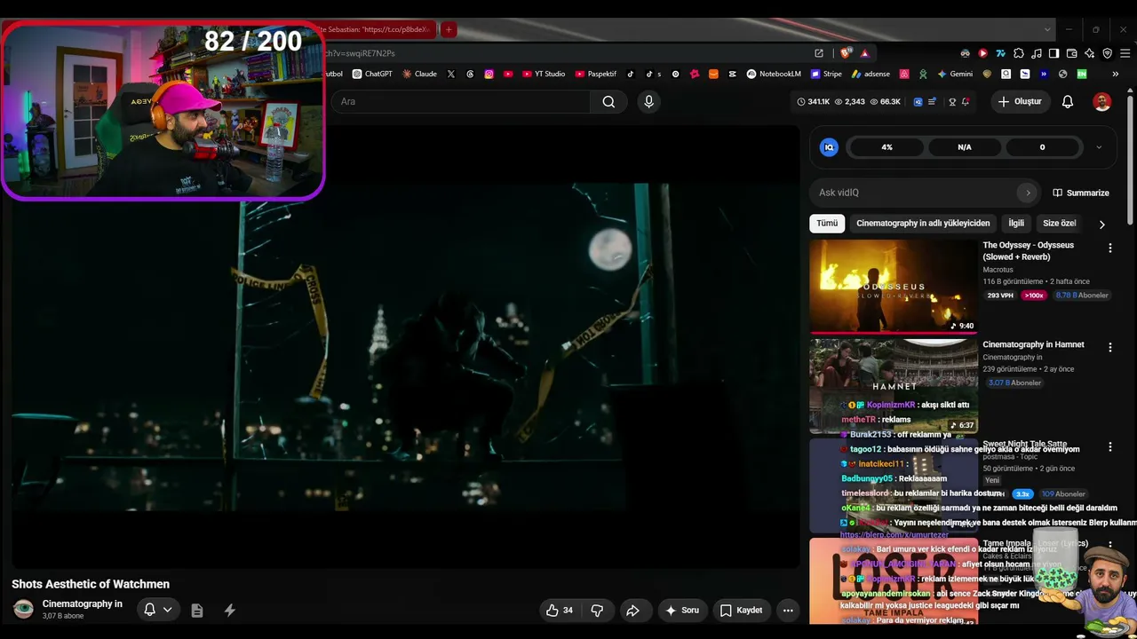
Task: Click the Kaydet save button
Action: pos(741,610)
